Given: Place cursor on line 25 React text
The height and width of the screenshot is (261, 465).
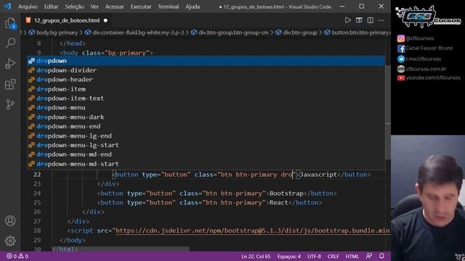Looking at the screenshot, I should pos(278,202).
